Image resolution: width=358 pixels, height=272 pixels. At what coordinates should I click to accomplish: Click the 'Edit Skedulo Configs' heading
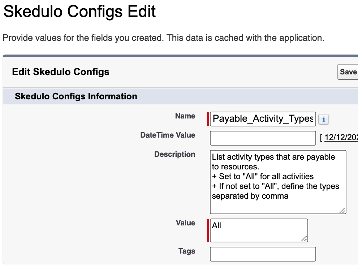click(x=61, y=72)
